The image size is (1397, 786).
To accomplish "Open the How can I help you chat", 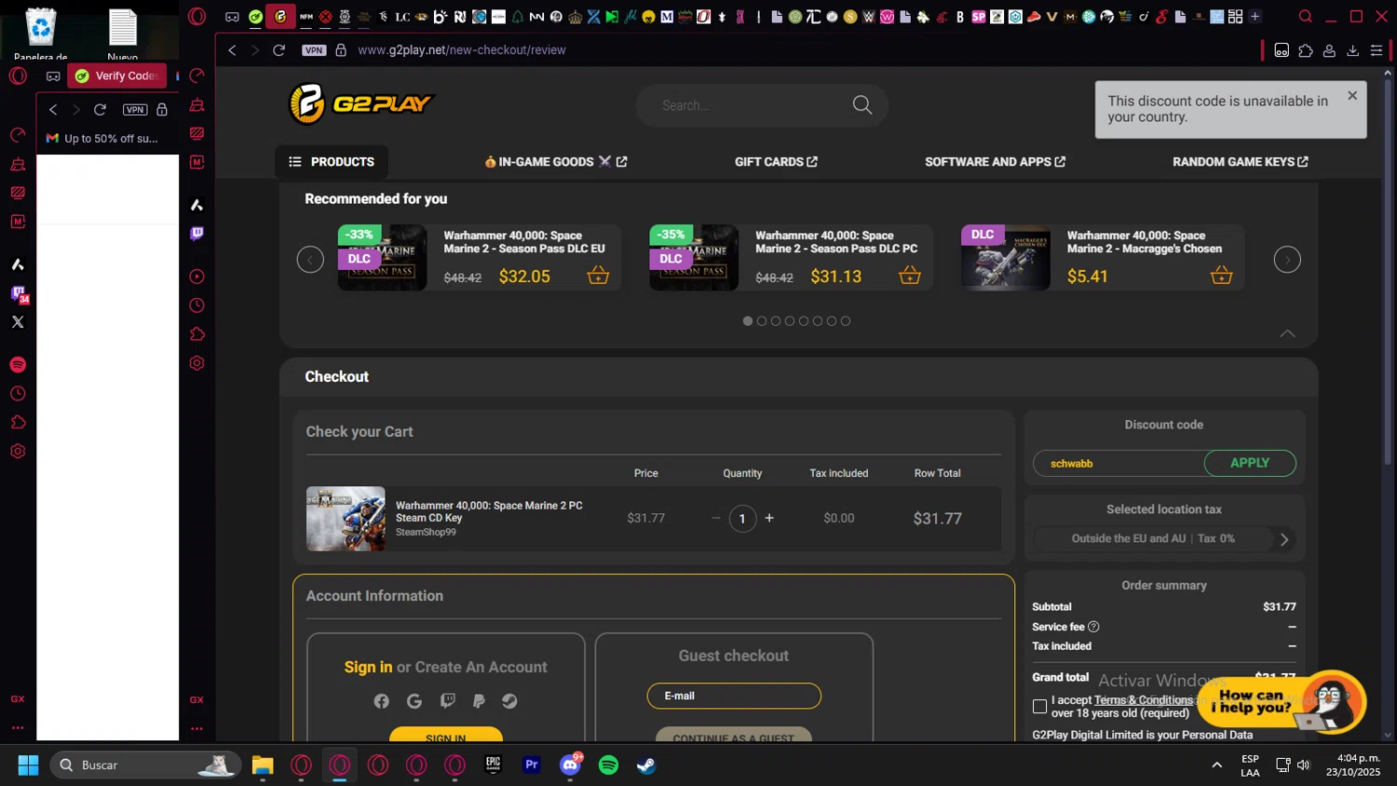I will click(1282, 701).
